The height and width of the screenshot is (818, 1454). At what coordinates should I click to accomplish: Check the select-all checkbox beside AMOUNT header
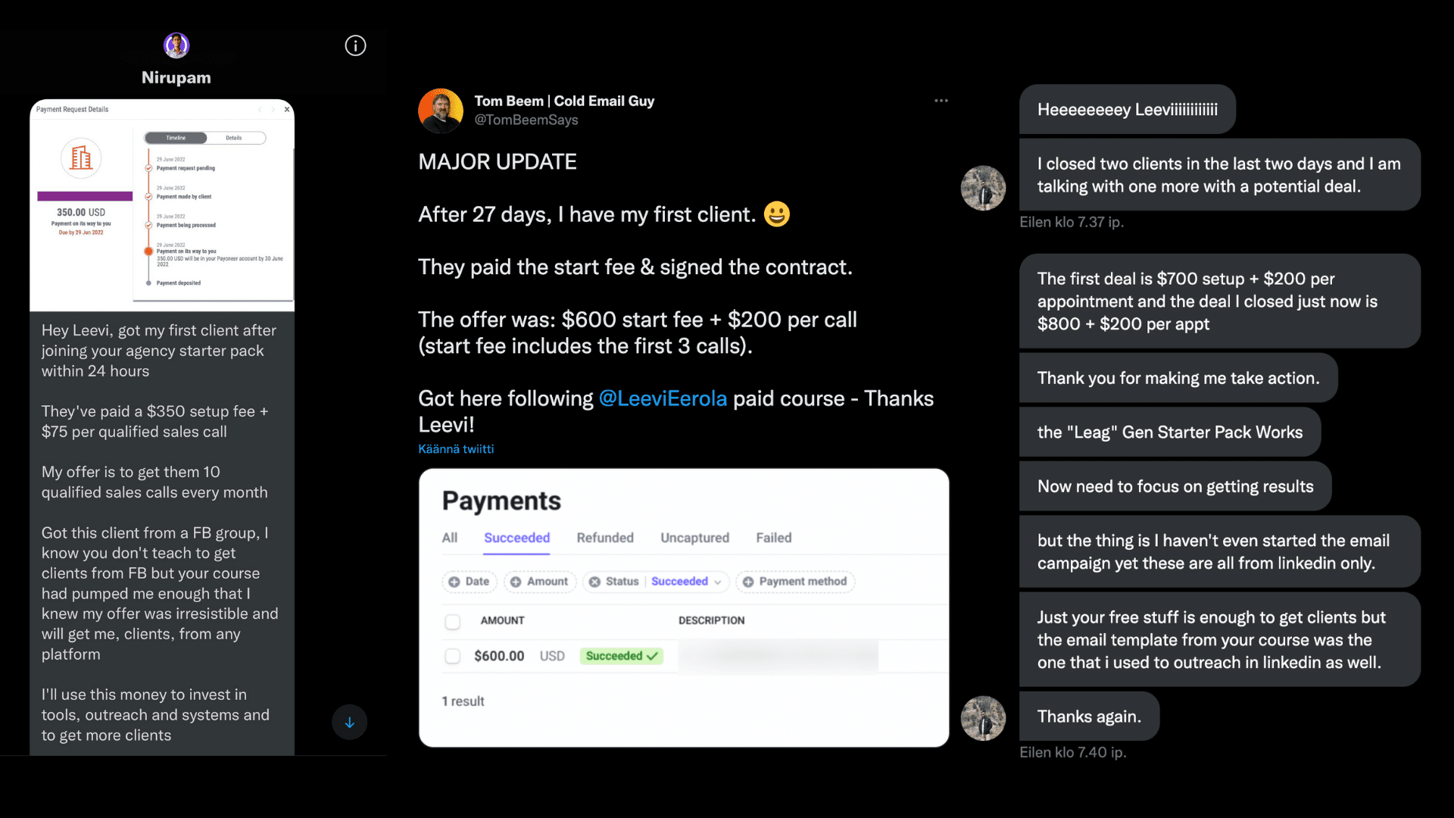[x=453, y=622]
